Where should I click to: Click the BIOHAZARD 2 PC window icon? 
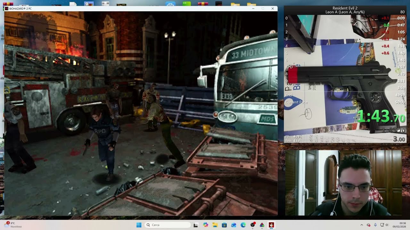(x=6, y=9)
